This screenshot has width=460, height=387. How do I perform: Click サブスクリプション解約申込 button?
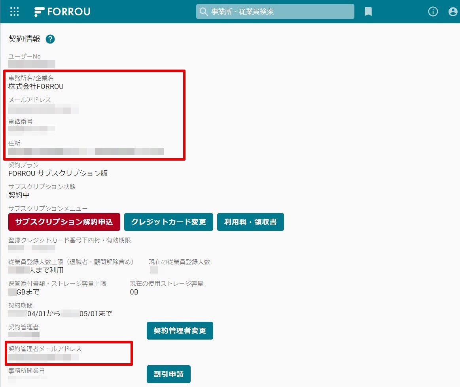click(64, 222)
